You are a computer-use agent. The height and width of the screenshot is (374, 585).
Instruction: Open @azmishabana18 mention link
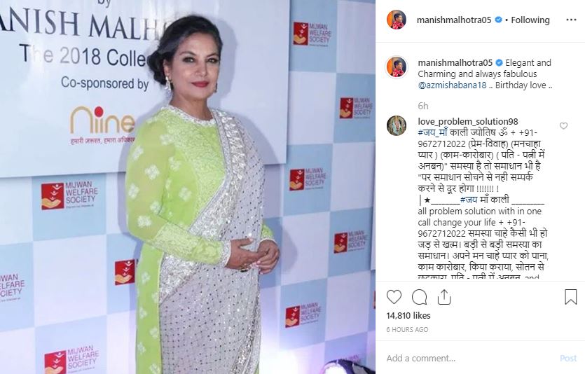[x=452, y=85]
